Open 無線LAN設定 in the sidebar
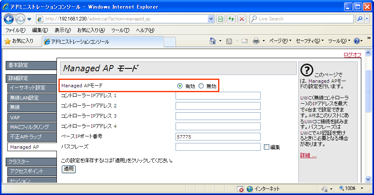 (32, 98)
